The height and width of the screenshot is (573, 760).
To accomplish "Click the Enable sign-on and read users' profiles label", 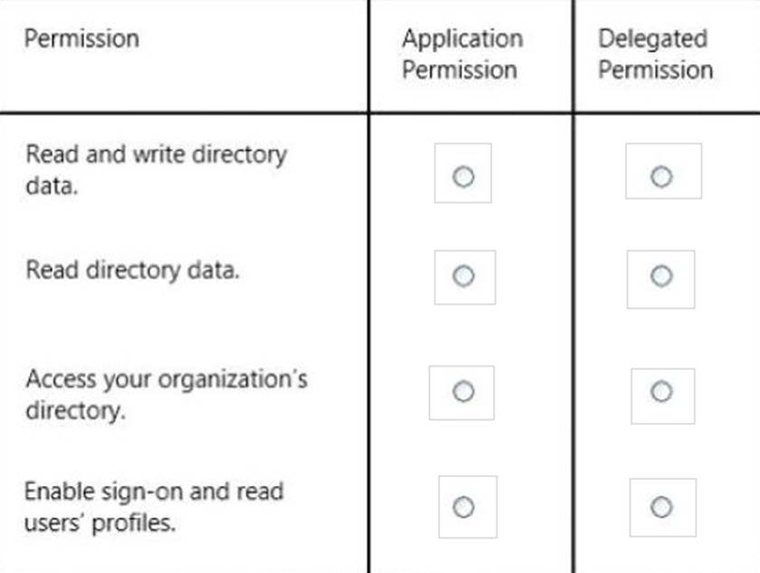I will tap(153, 507).
